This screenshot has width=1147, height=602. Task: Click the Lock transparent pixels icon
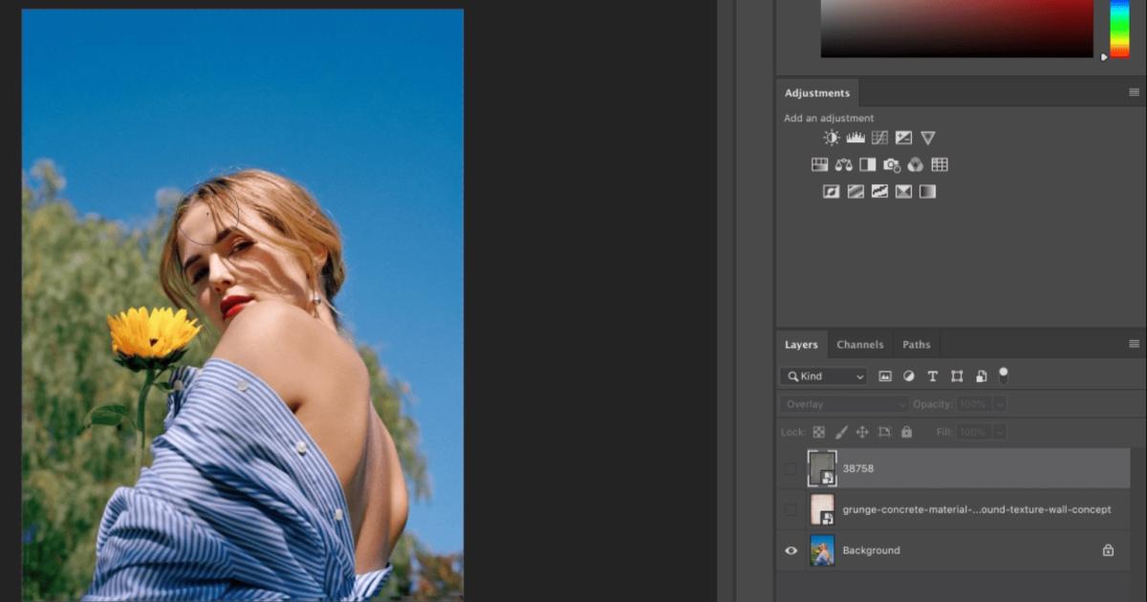click(x=819, y=432)
